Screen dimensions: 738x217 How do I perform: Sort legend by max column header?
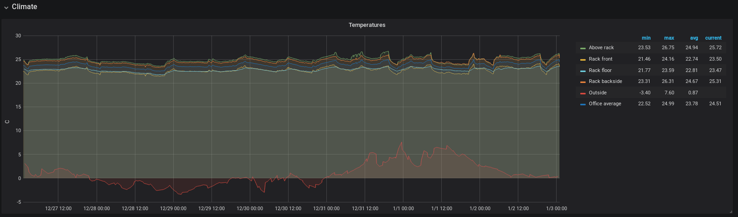coord(669,38)
